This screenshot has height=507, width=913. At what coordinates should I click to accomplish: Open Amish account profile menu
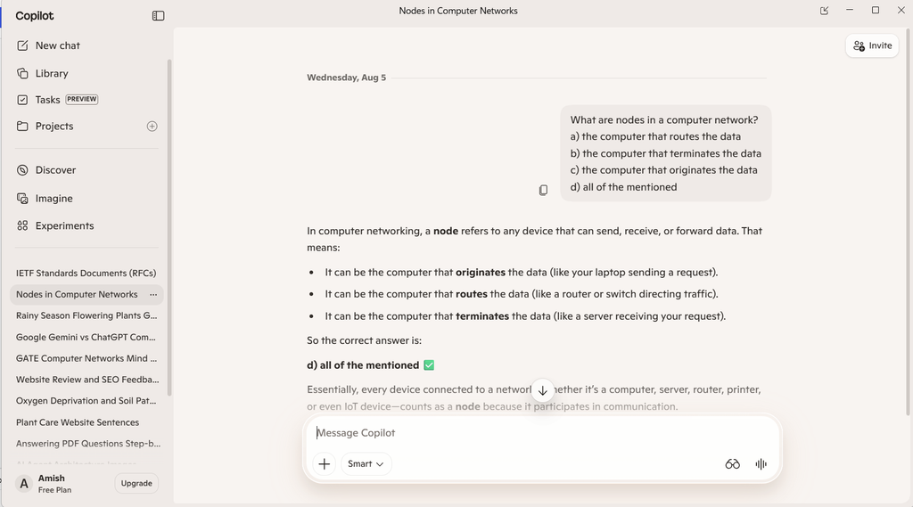(x=44, y=483)
